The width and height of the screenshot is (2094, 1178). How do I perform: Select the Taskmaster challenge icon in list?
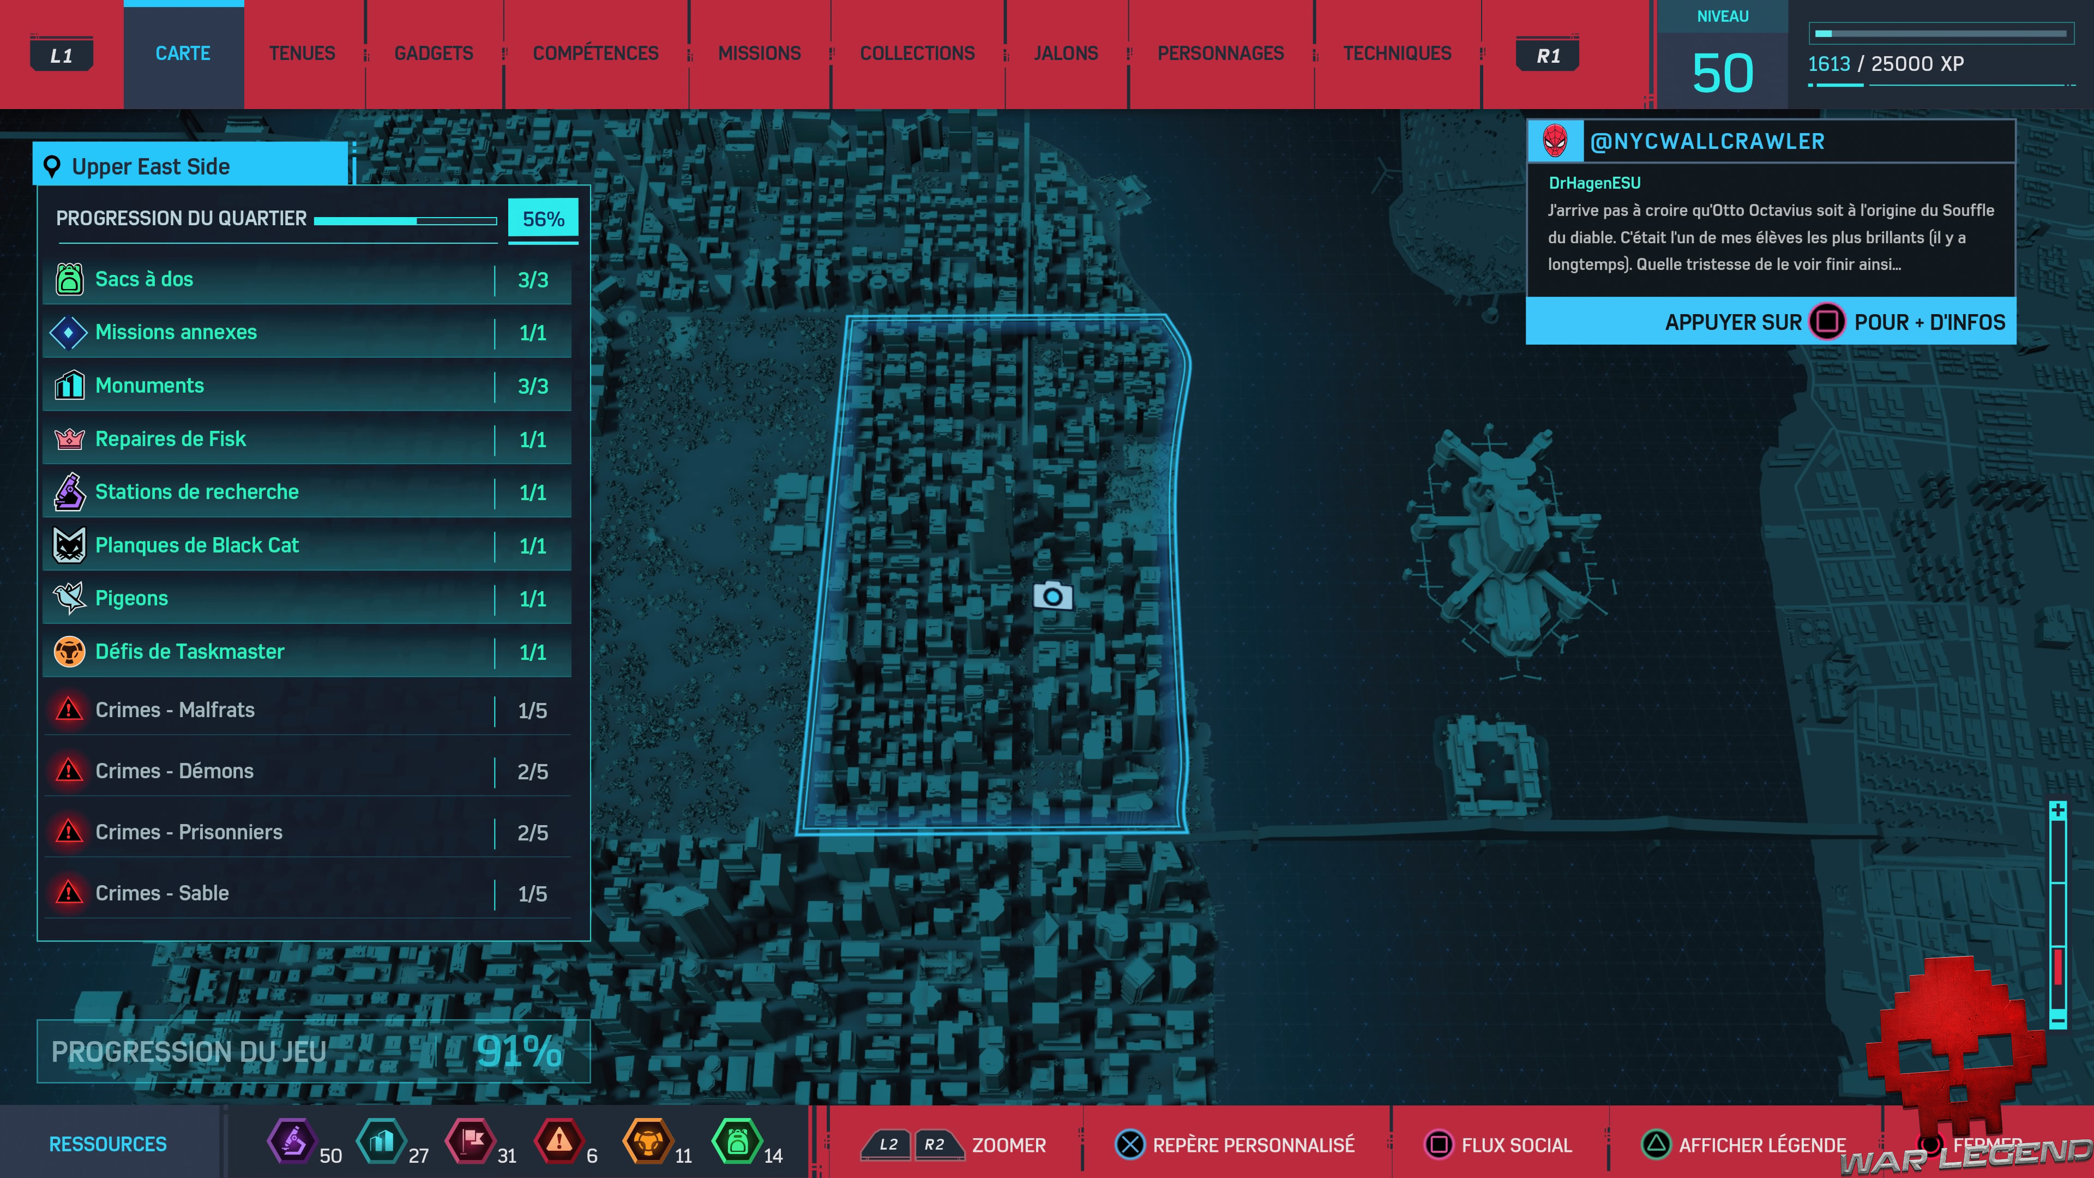pos(69,651)
